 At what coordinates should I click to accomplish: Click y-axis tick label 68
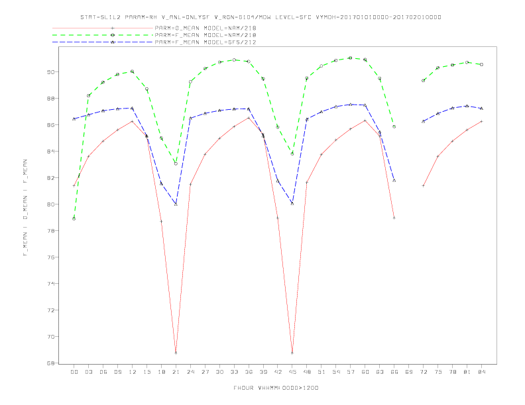point(50,363)
